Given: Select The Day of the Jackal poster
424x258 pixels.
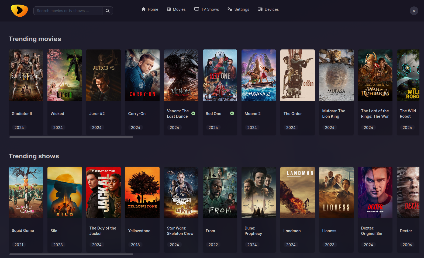Looking at the screenshot, I should click(104, 192).
